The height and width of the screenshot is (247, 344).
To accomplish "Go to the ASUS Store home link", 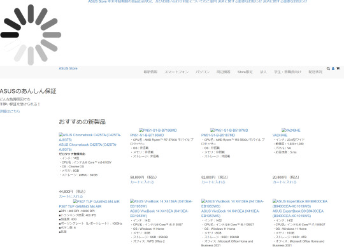I will pos(68,68).
